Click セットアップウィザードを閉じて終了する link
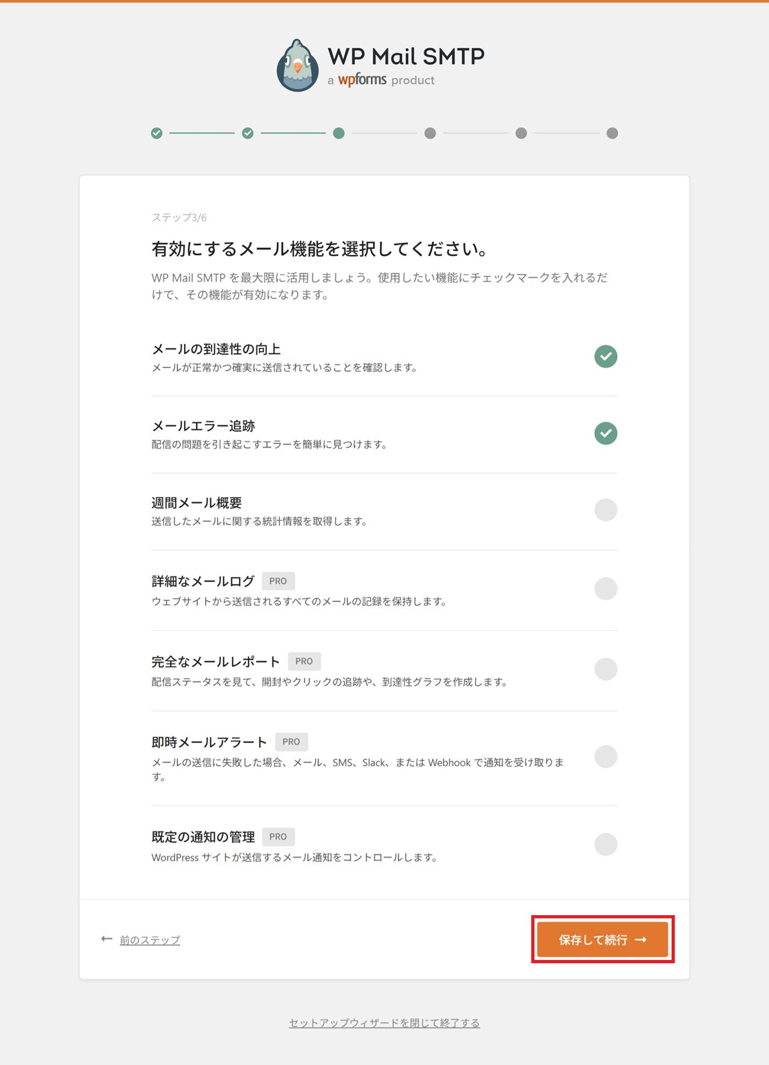 coord(384,1023)
